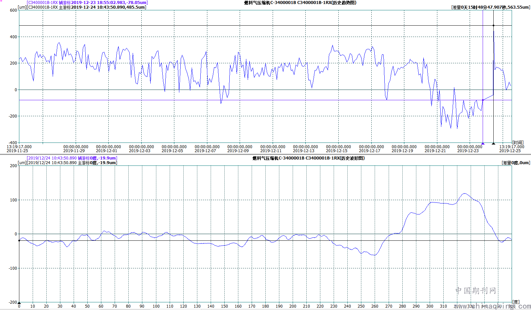Click the -400 value on trend chart y-axis
531x310 pixels.
(12, 143)
